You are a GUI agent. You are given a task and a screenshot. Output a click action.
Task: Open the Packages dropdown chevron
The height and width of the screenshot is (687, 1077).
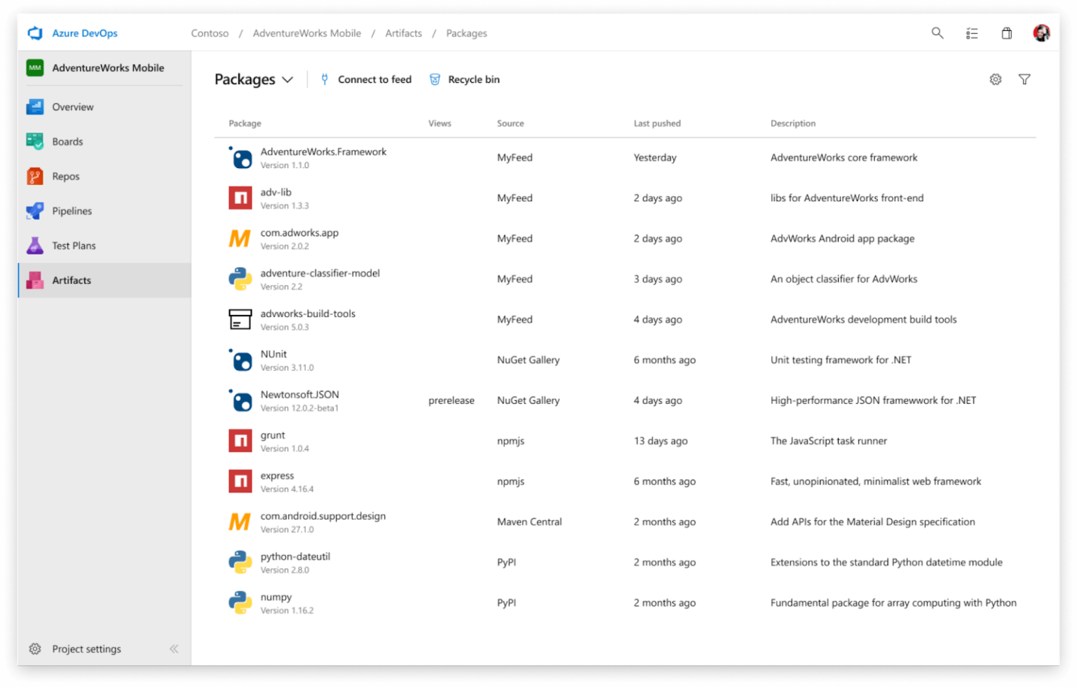287,79
